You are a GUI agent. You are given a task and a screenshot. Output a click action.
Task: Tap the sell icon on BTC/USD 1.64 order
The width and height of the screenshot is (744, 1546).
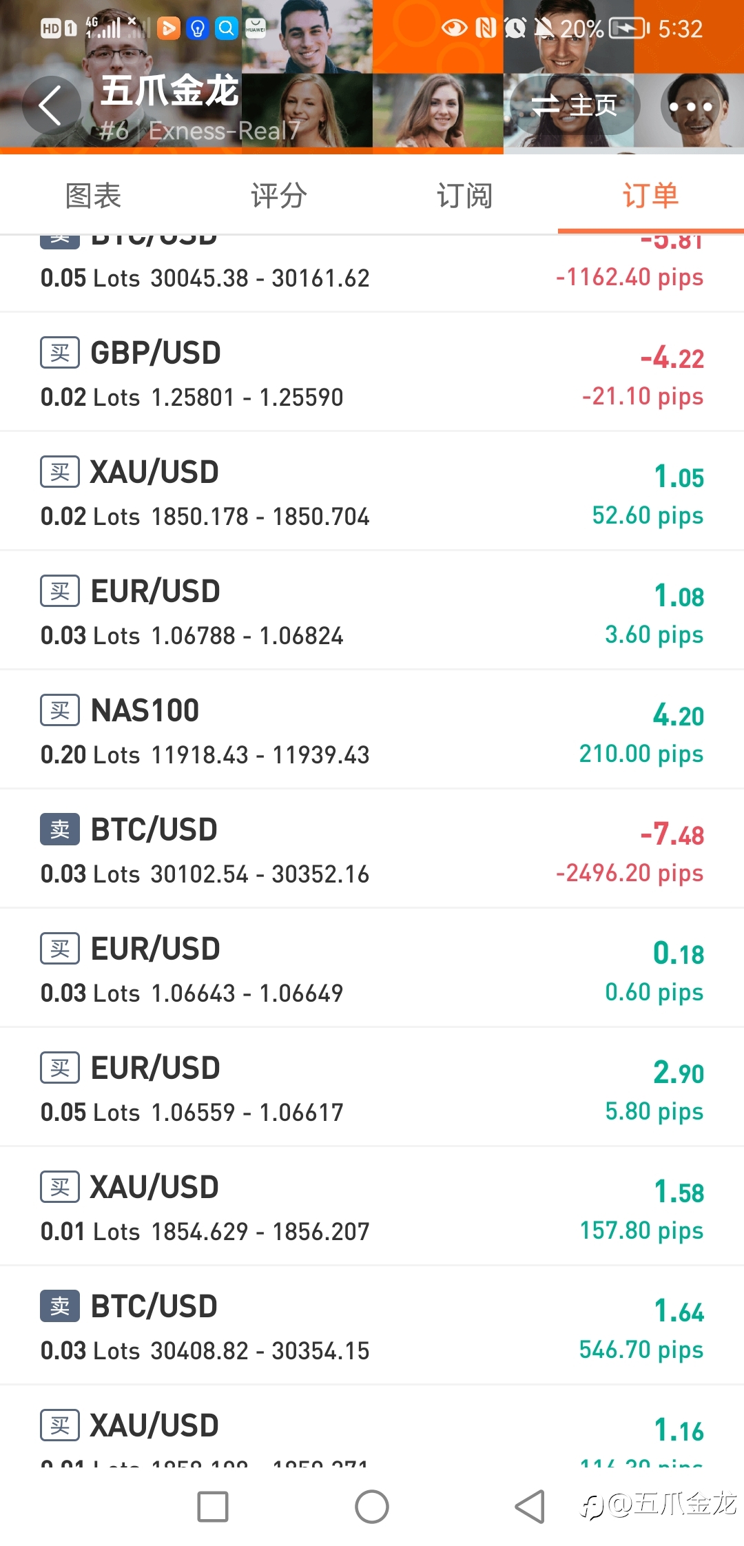[x=60, y=1306]
